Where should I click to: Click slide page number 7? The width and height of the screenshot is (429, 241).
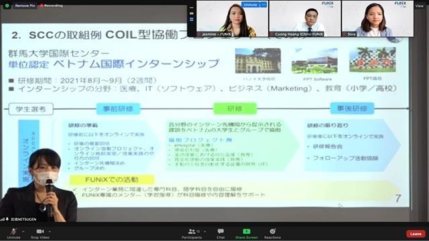coord(398,198)
